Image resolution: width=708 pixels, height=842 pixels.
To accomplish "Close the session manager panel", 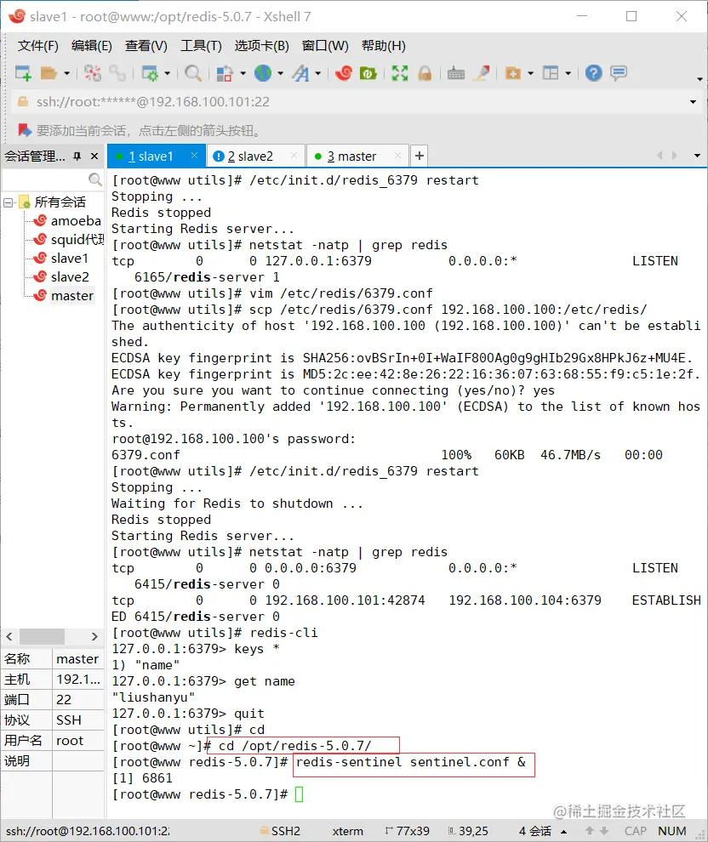I will pyautogui.click(x=94, y=156).
